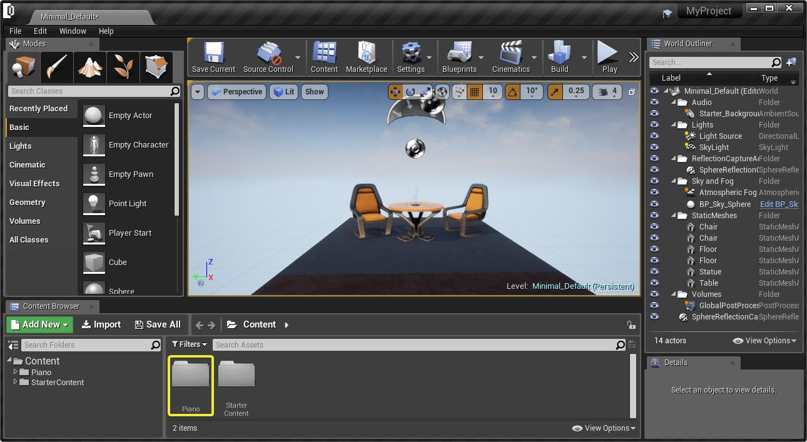Screen dimensions: 807x442
Task: Hide the Table actor via eye icon
Action: (654, 283)
